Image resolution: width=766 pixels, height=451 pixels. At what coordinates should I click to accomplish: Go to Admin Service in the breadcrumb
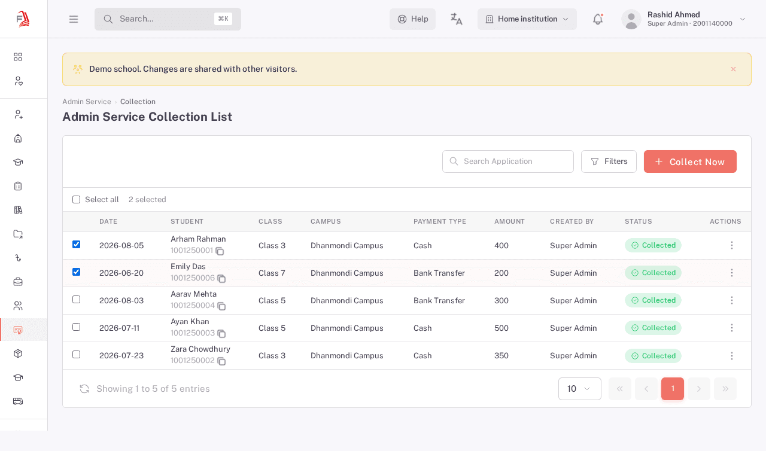pos(87,102)
